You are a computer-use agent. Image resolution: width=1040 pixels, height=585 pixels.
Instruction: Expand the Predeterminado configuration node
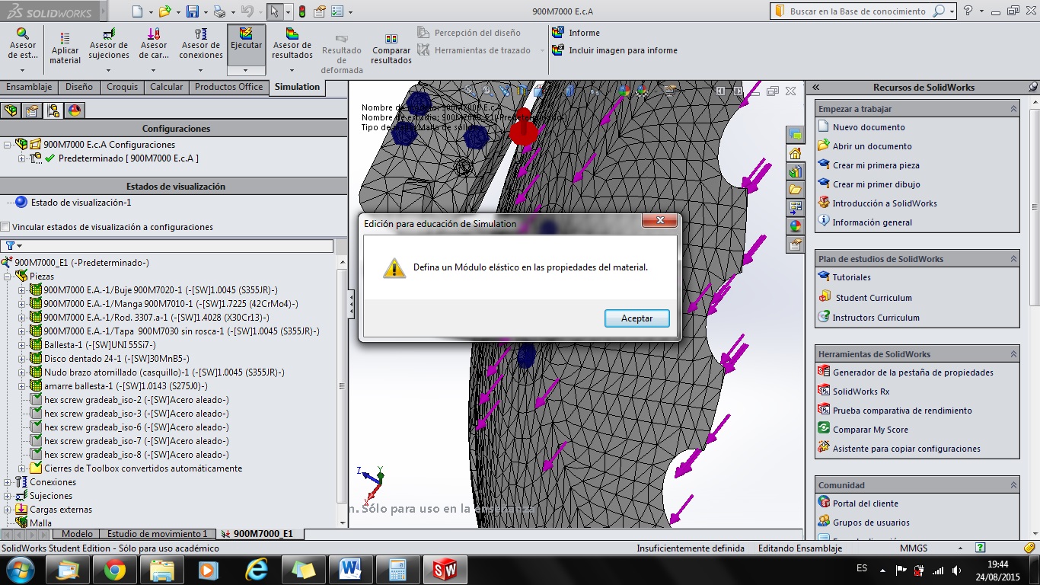click(x=21, y=158)
